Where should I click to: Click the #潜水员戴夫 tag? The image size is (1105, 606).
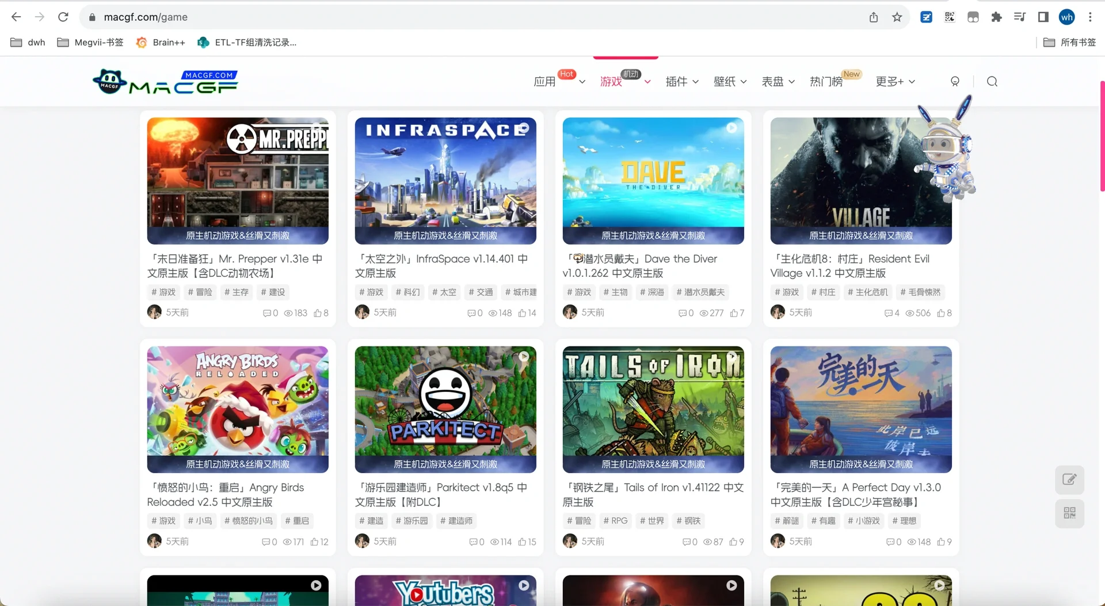coord(700,292)
